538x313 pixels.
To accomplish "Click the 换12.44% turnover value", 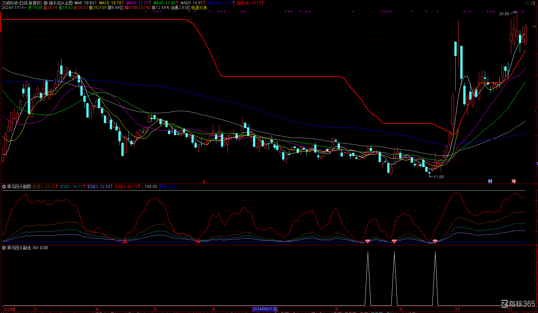I will point(160,8).
